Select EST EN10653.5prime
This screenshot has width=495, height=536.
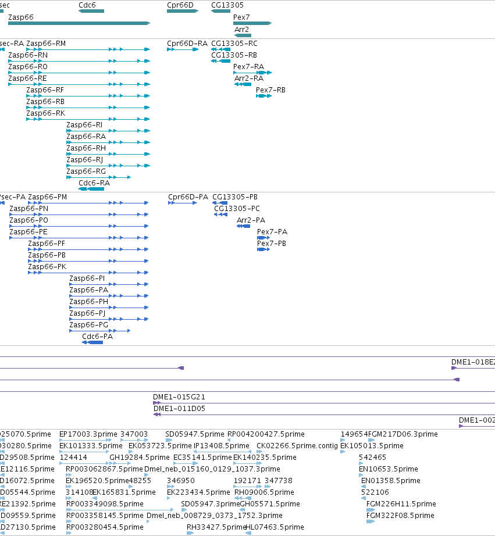coord(361,475)
